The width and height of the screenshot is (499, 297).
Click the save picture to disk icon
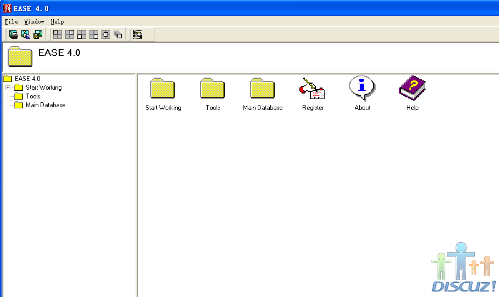[38, 34]
